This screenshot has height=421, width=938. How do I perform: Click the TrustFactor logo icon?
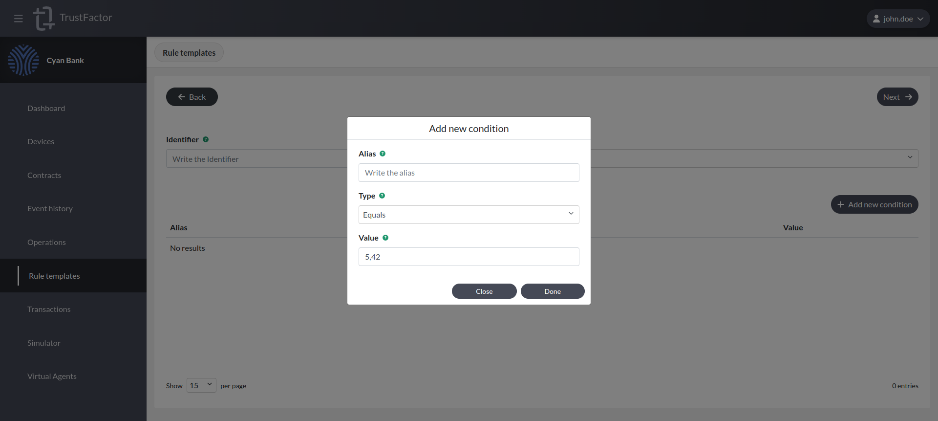tap(43, 19)
